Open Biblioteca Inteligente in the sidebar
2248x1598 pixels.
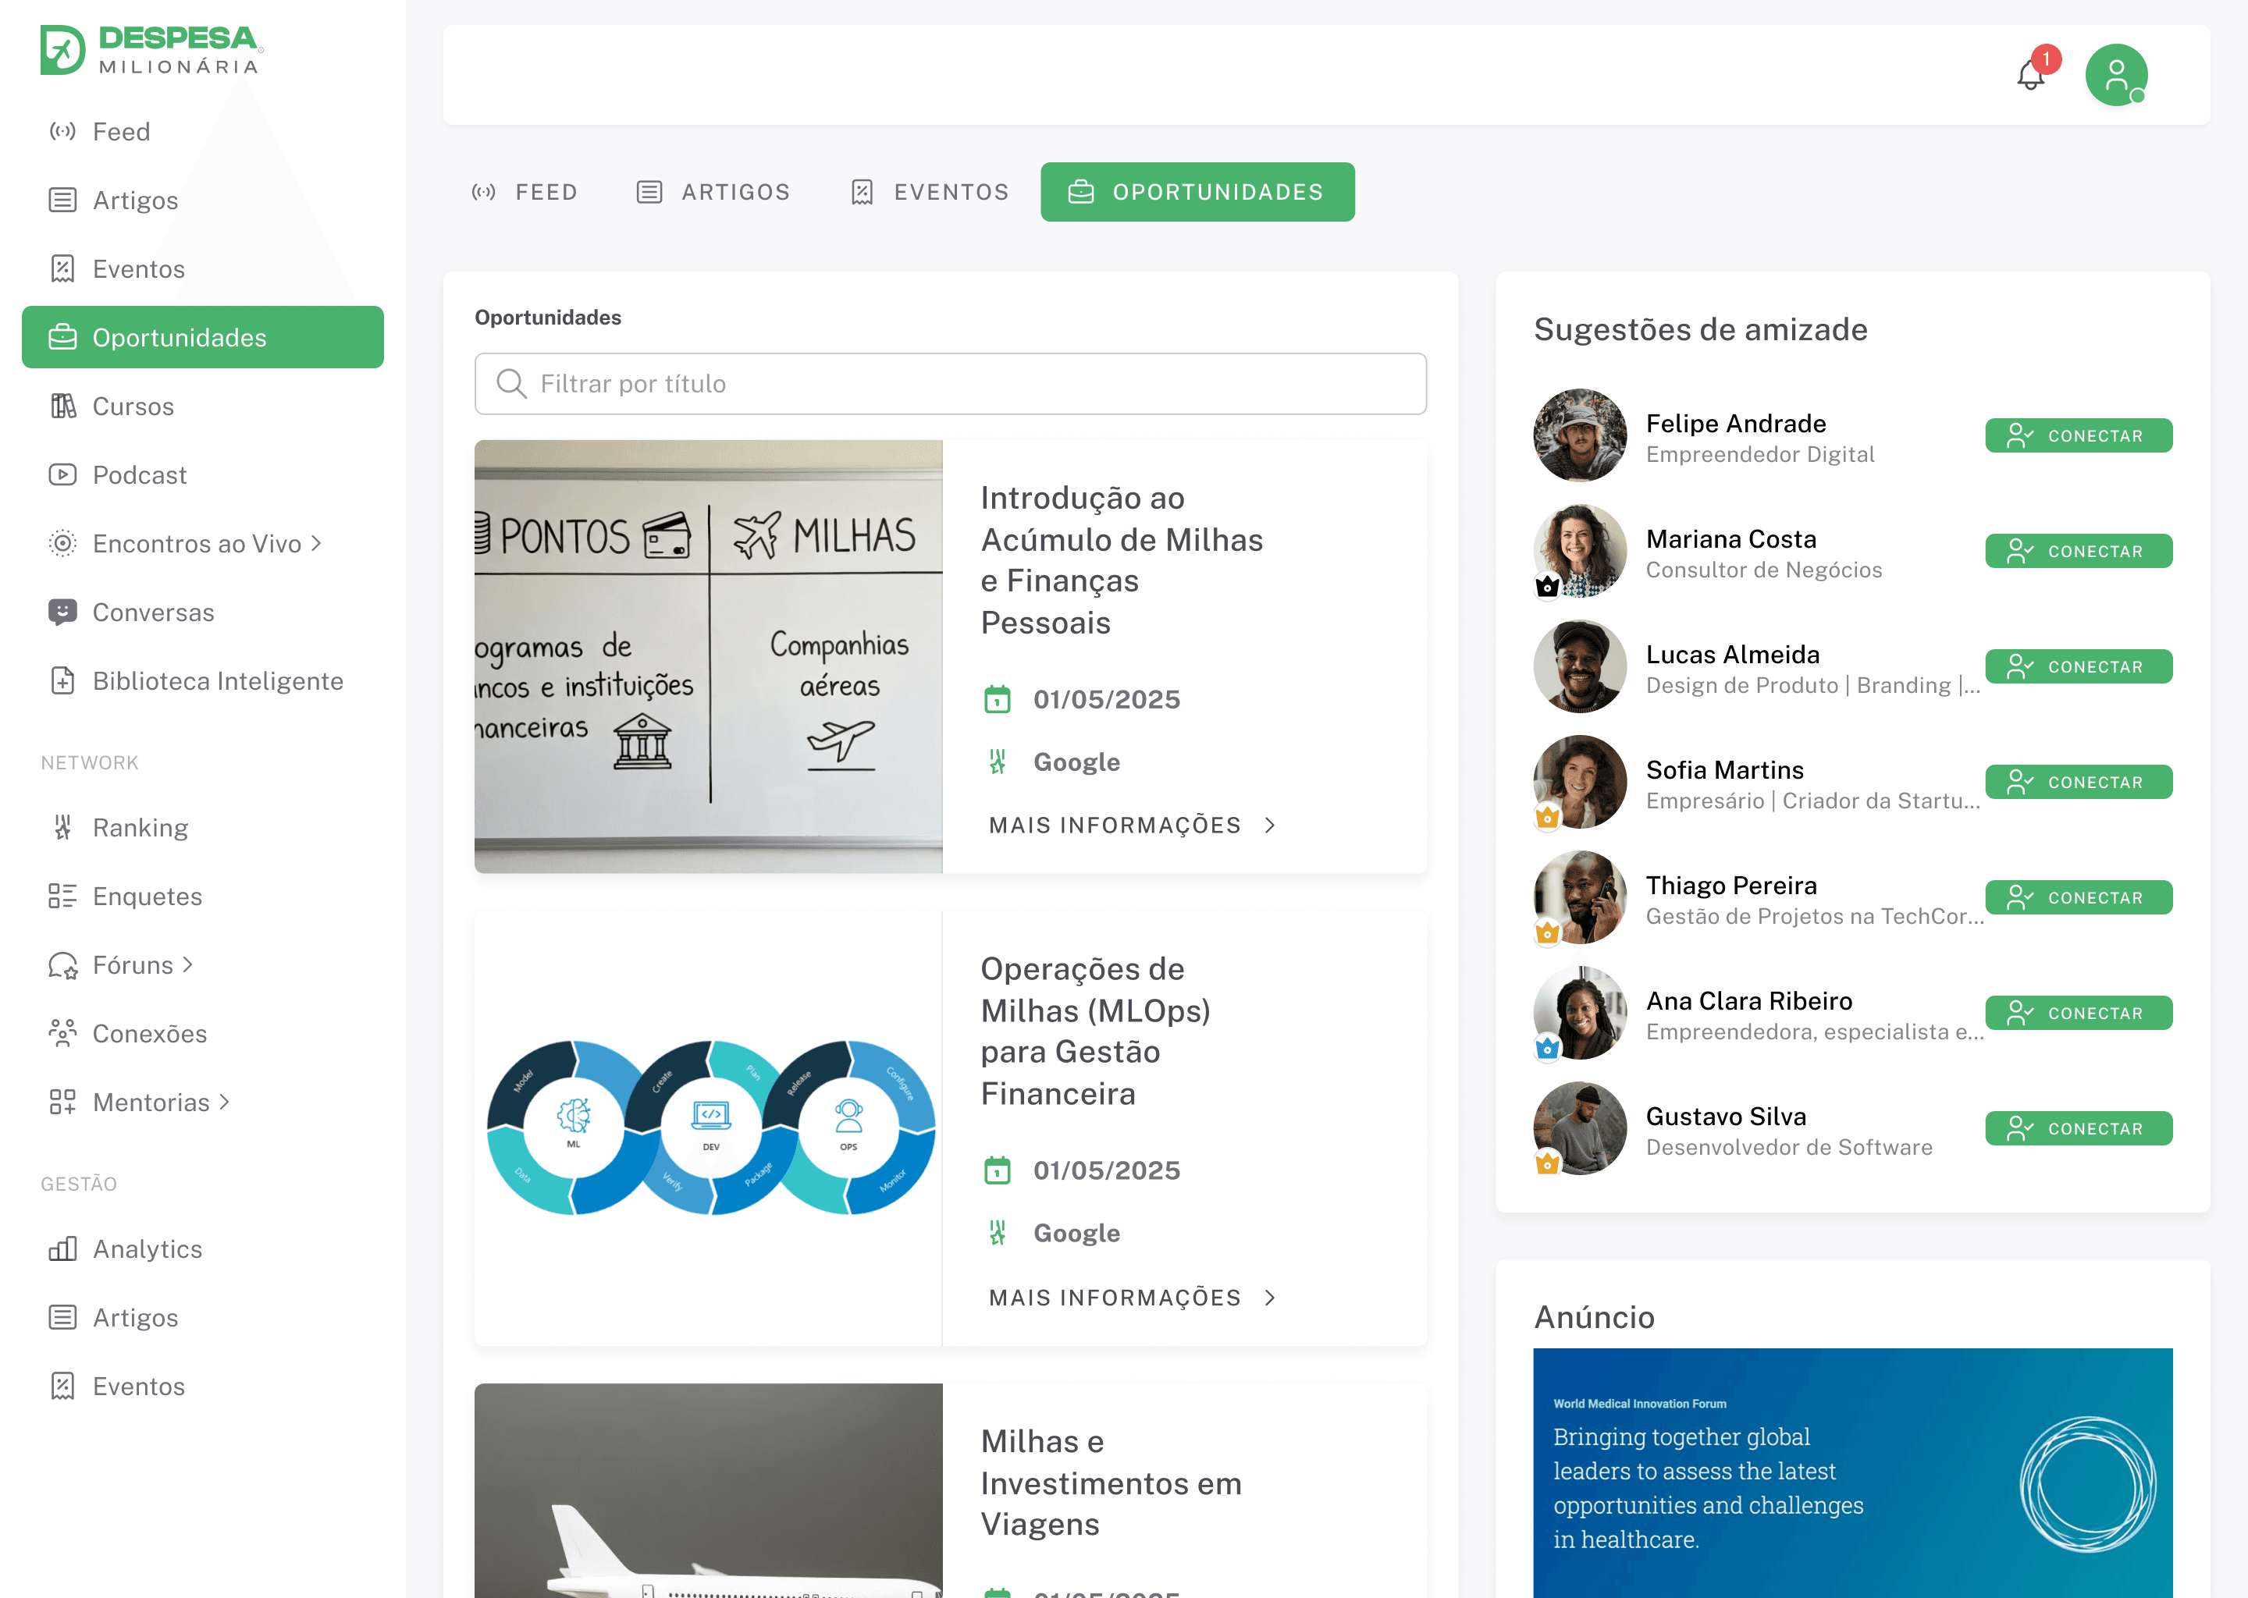coord(203,681)
